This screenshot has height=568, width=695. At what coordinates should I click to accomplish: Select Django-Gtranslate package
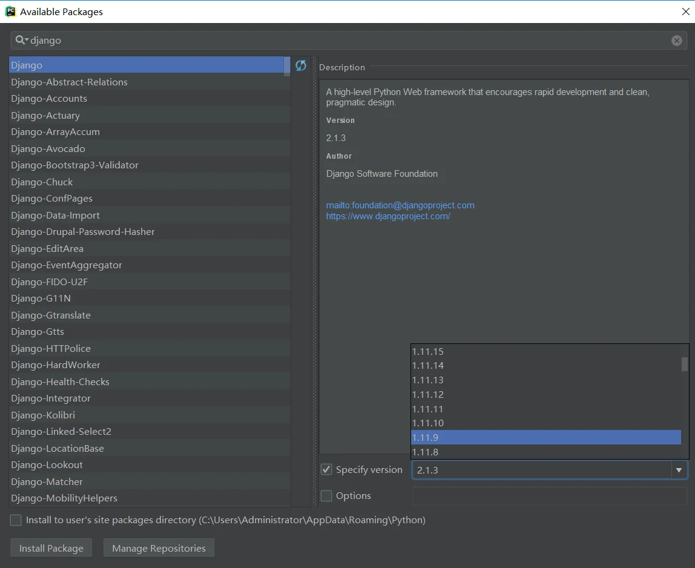(x=150, y=315)
